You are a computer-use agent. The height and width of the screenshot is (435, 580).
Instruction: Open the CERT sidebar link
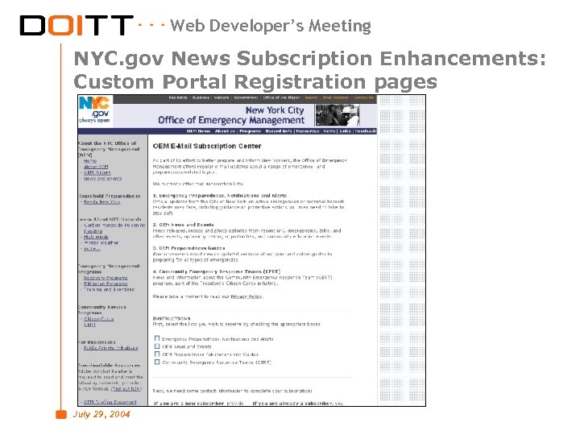(90, 325)
